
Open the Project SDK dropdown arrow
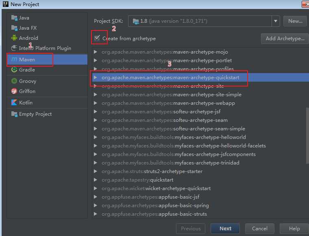[276, 21]
